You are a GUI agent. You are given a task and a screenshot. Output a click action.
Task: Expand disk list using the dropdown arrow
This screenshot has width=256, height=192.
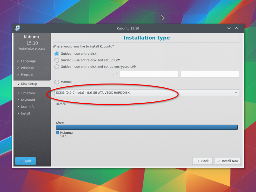point(236,93)
